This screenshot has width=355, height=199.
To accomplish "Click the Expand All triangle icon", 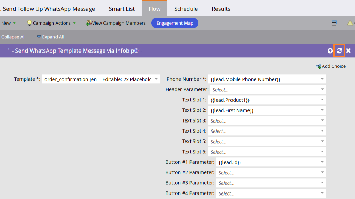I will 39,37.
